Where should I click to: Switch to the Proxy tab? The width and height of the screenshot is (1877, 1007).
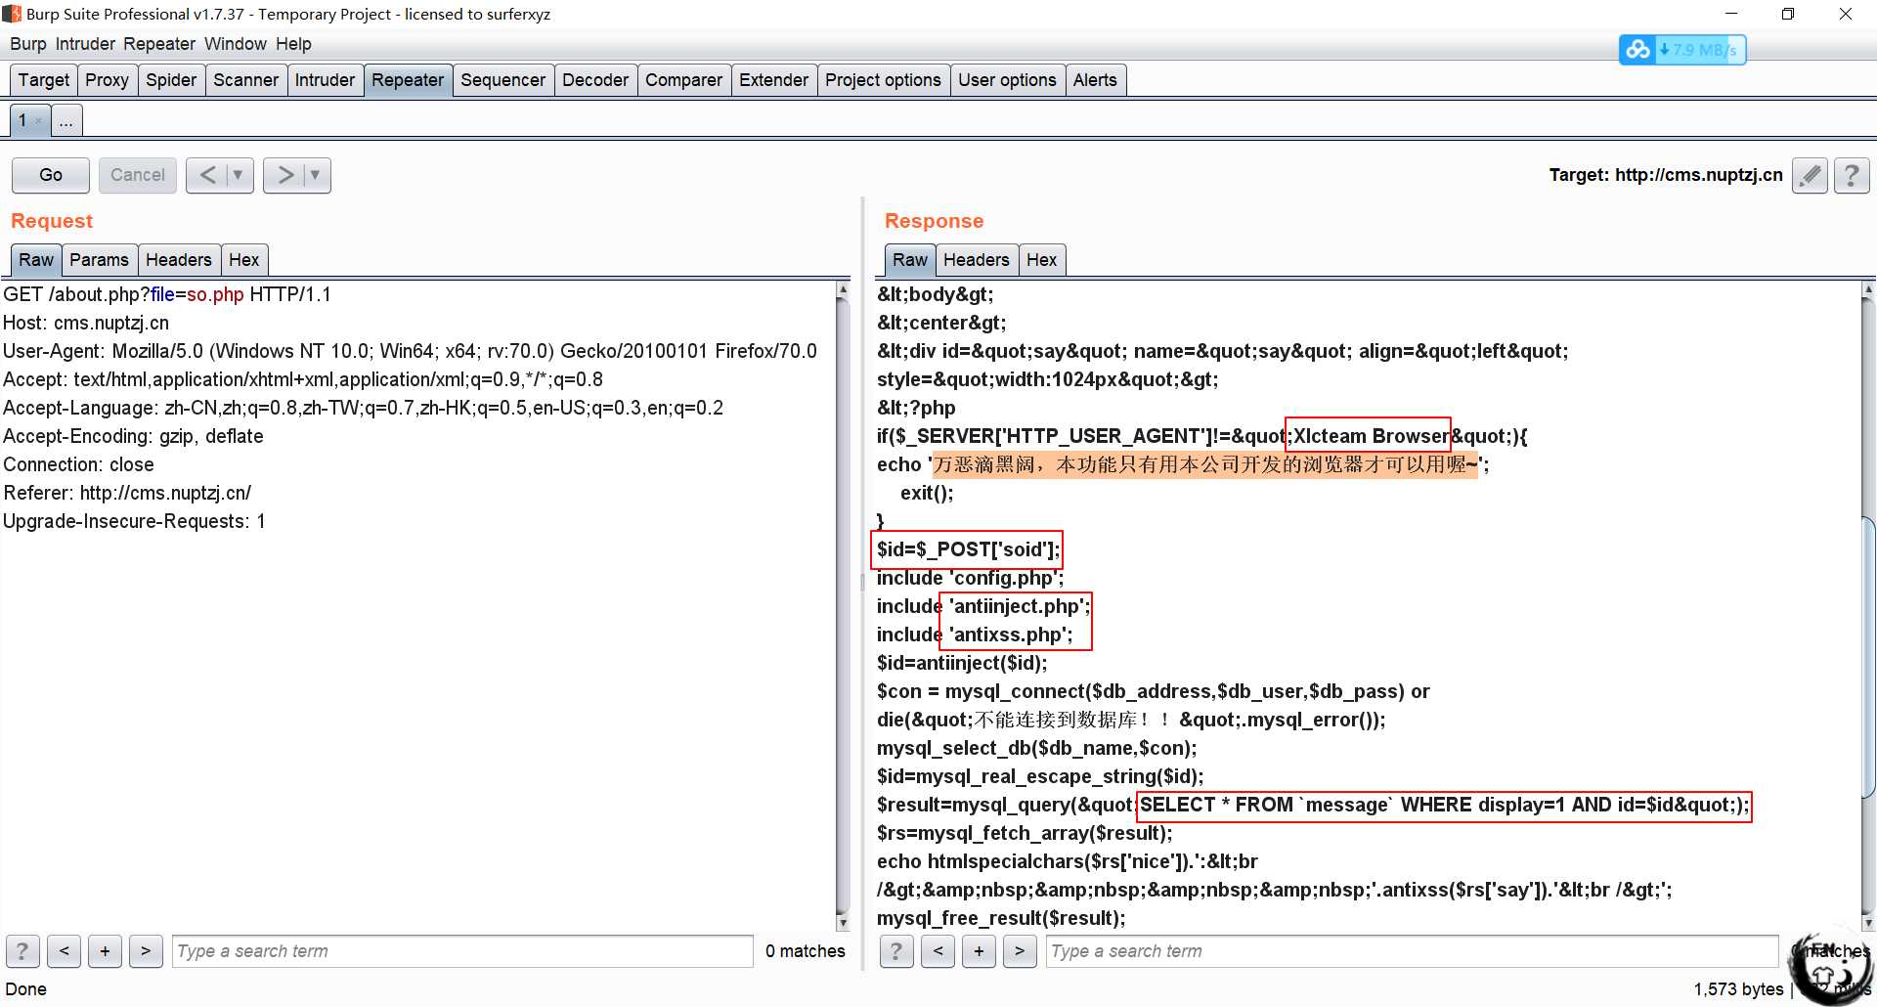point(107,80)
